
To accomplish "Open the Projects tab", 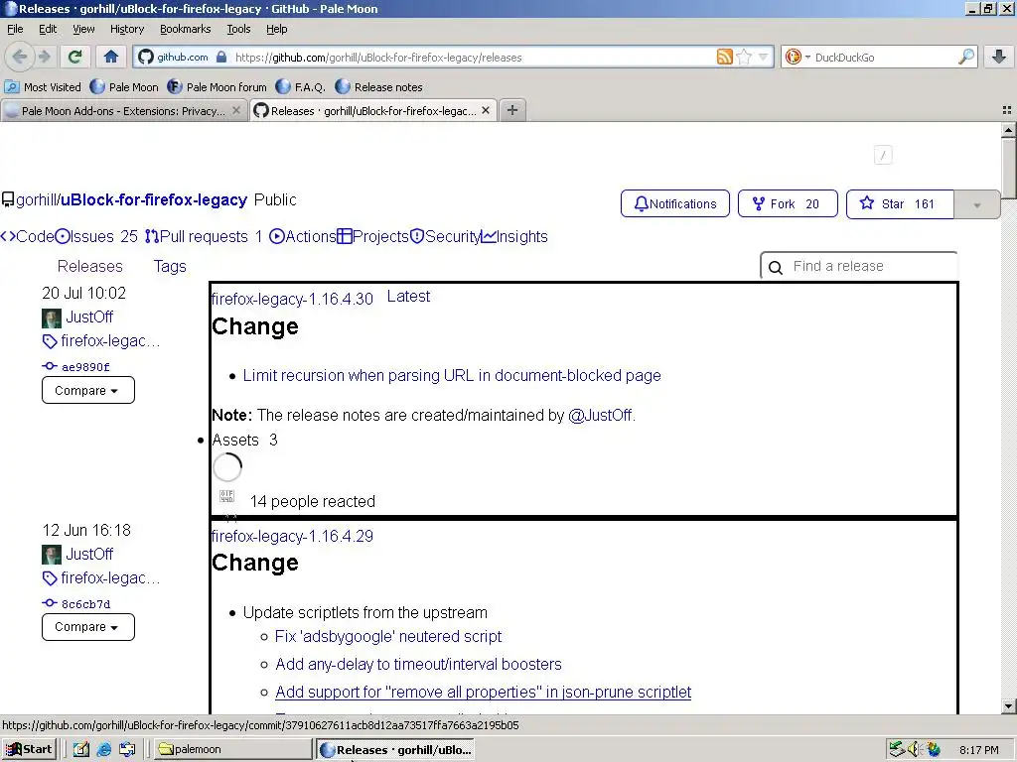I will coord(373,236).
